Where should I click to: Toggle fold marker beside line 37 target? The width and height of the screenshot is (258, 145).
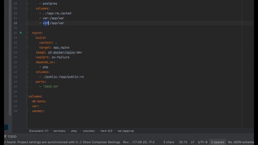pos(27,48)
